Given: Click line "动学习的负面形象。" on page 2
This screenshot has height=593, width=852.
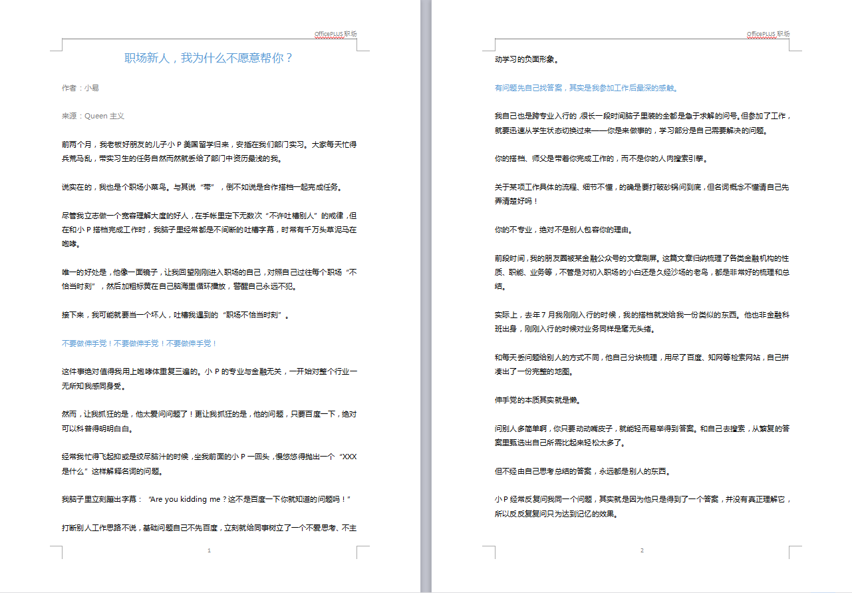Looking at the screenshot, I should tap(526, 59).
